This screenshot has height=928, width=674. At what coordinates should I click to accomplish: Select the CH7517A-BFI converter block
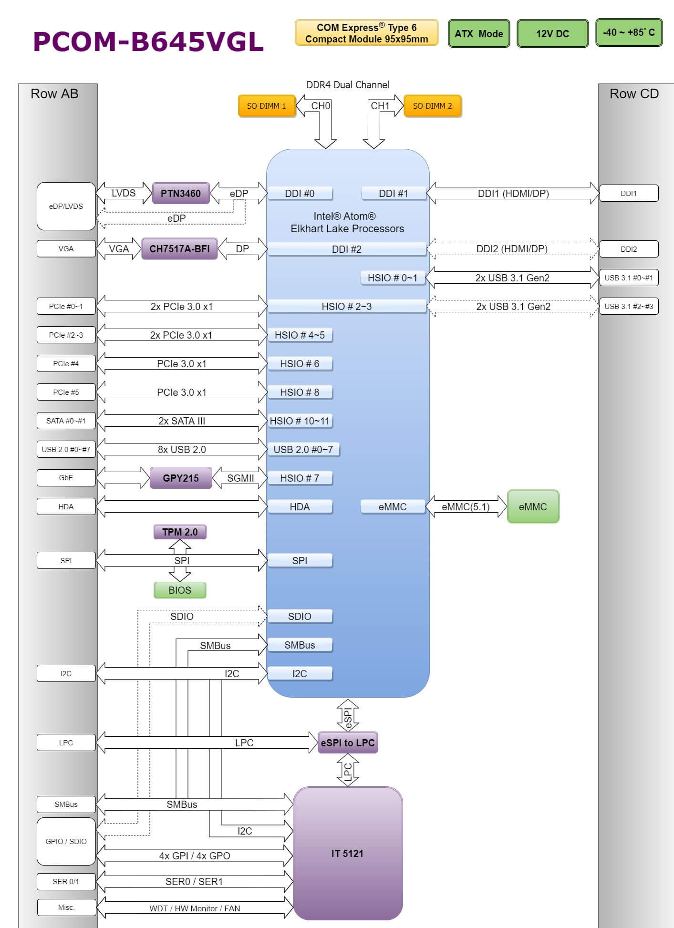179,249
